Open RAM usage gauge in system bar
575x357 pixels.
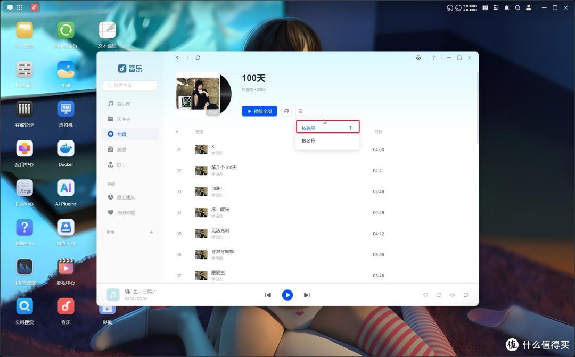pos(458,7)
